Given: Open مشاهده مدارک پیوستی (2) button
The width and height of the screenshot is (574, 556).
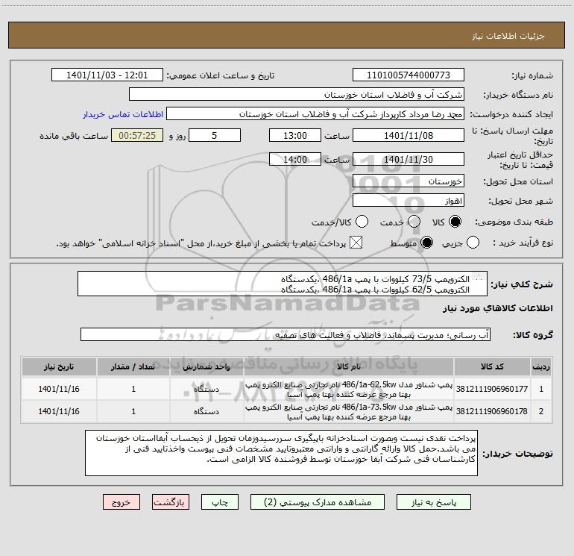Looking at the screenshot, I should (x=318, y=502).
